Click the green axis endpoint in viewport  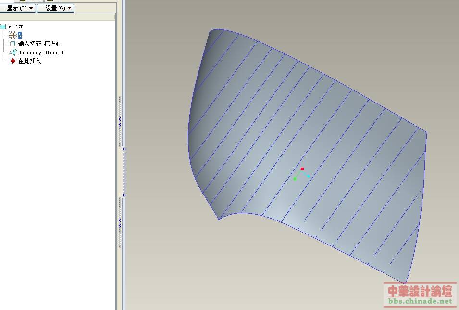(295, 179)
